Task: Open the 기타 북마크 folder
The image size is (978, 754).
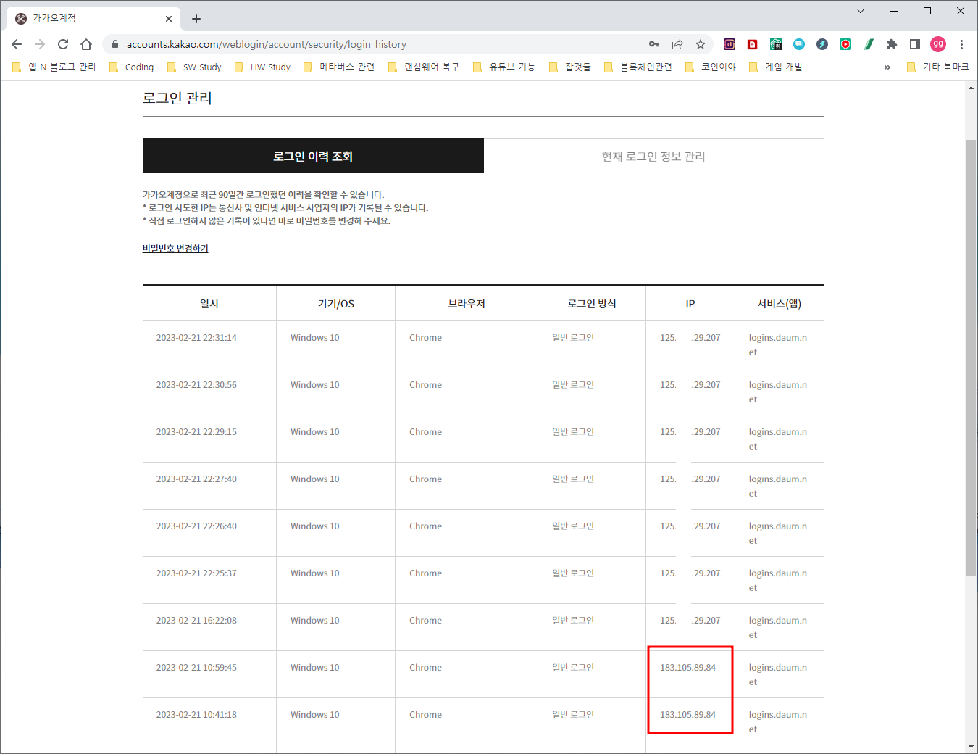Action: point(938,67)
